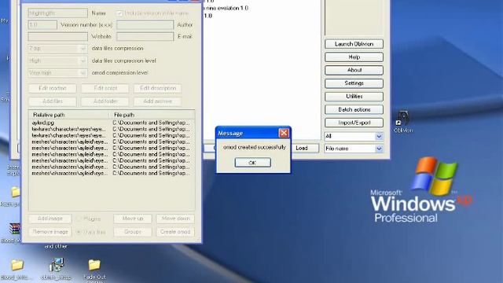Click the Edit readme button
503x283 pixels.
tap(53, 88)
